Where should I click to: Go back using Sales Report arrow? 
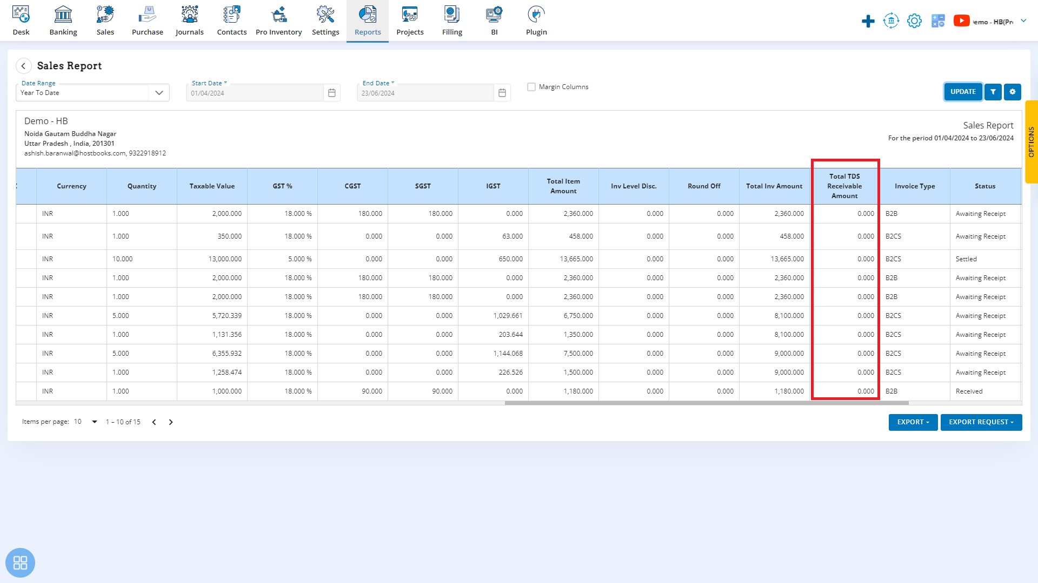tap(23, 66)
